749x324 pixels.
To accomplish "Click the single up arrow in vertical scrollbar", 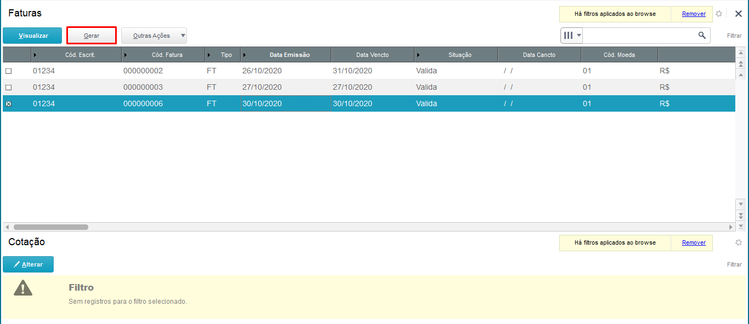I will click(x=741, y=74).
